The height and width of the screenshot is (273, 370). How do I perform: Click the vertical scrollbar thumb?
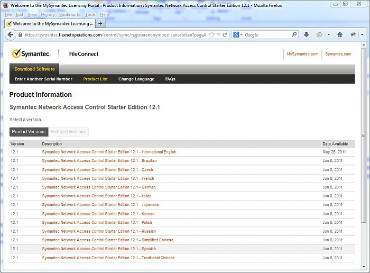[x=364, y=135]
